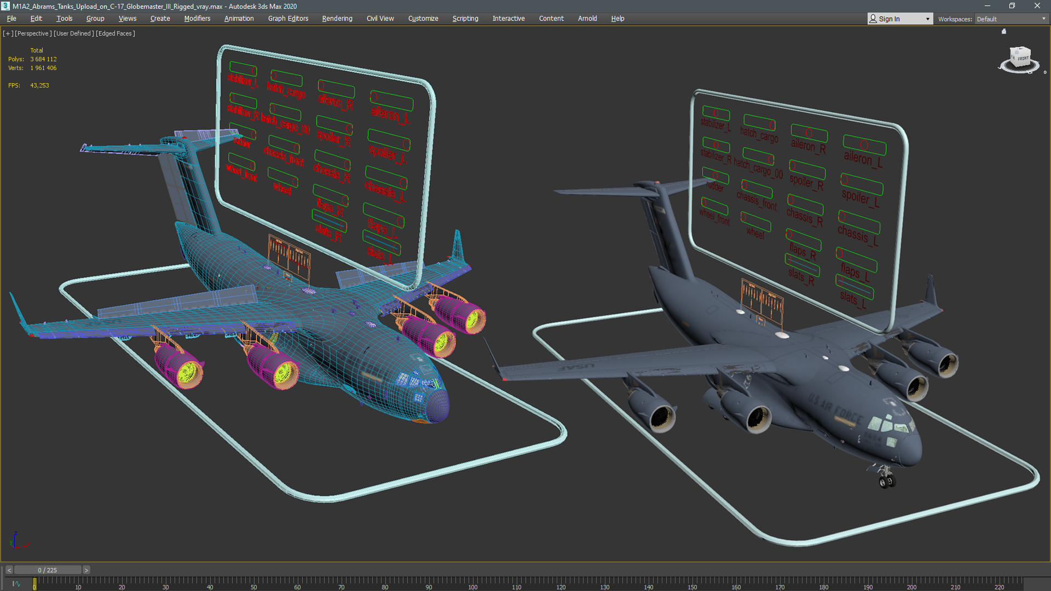The width and height of the screenshot is (1051, 591).
Task: Open the Animation menu
Action: pos(239,19)
